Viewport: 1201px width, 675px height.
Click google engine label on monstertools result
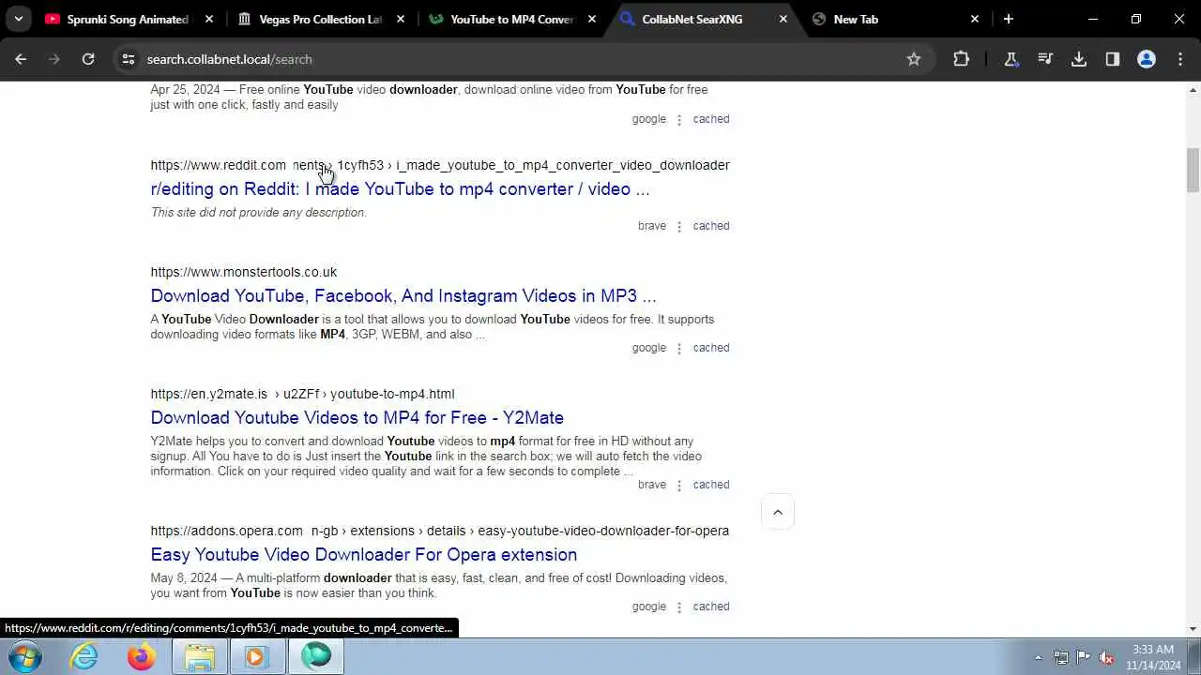649,348
